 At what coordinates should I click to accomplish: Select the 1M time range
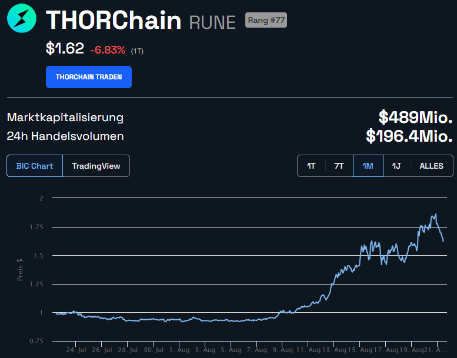click(368, 166)
